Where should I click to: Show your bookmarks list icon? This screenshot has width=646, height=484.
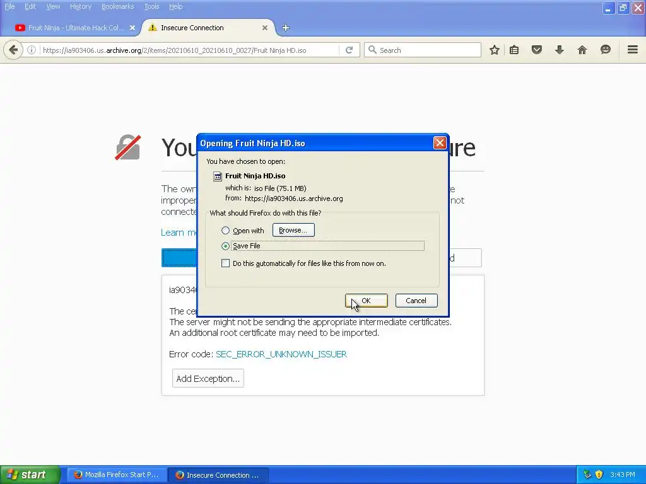514,50
